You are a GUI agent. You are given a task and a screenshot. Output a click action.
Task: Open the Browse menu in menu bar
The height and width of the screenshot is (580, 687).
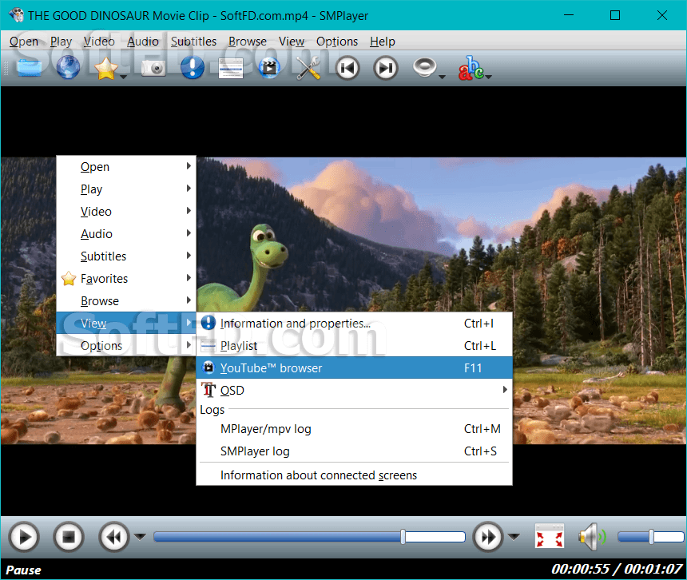click(248, 42)
